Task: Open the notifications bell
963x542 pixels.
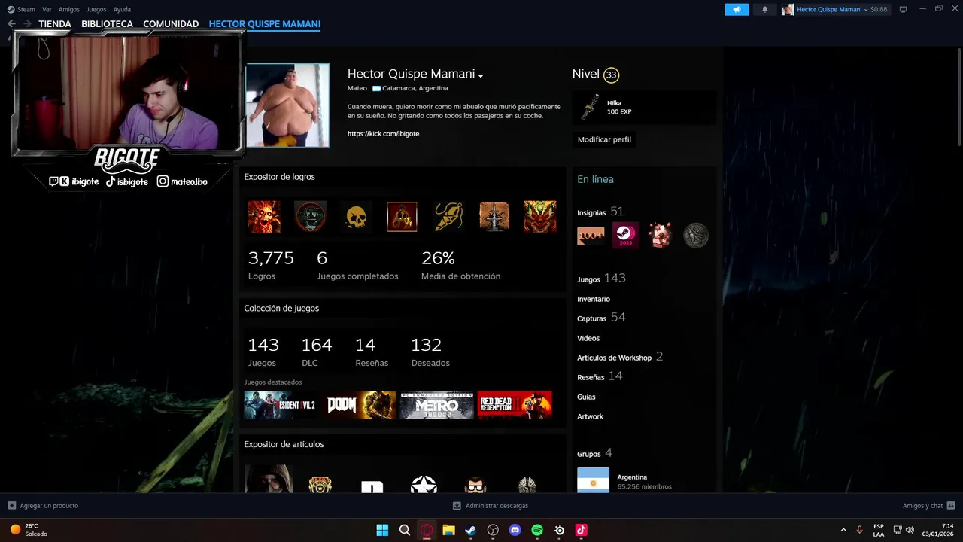Action: [x=765, y=10]
